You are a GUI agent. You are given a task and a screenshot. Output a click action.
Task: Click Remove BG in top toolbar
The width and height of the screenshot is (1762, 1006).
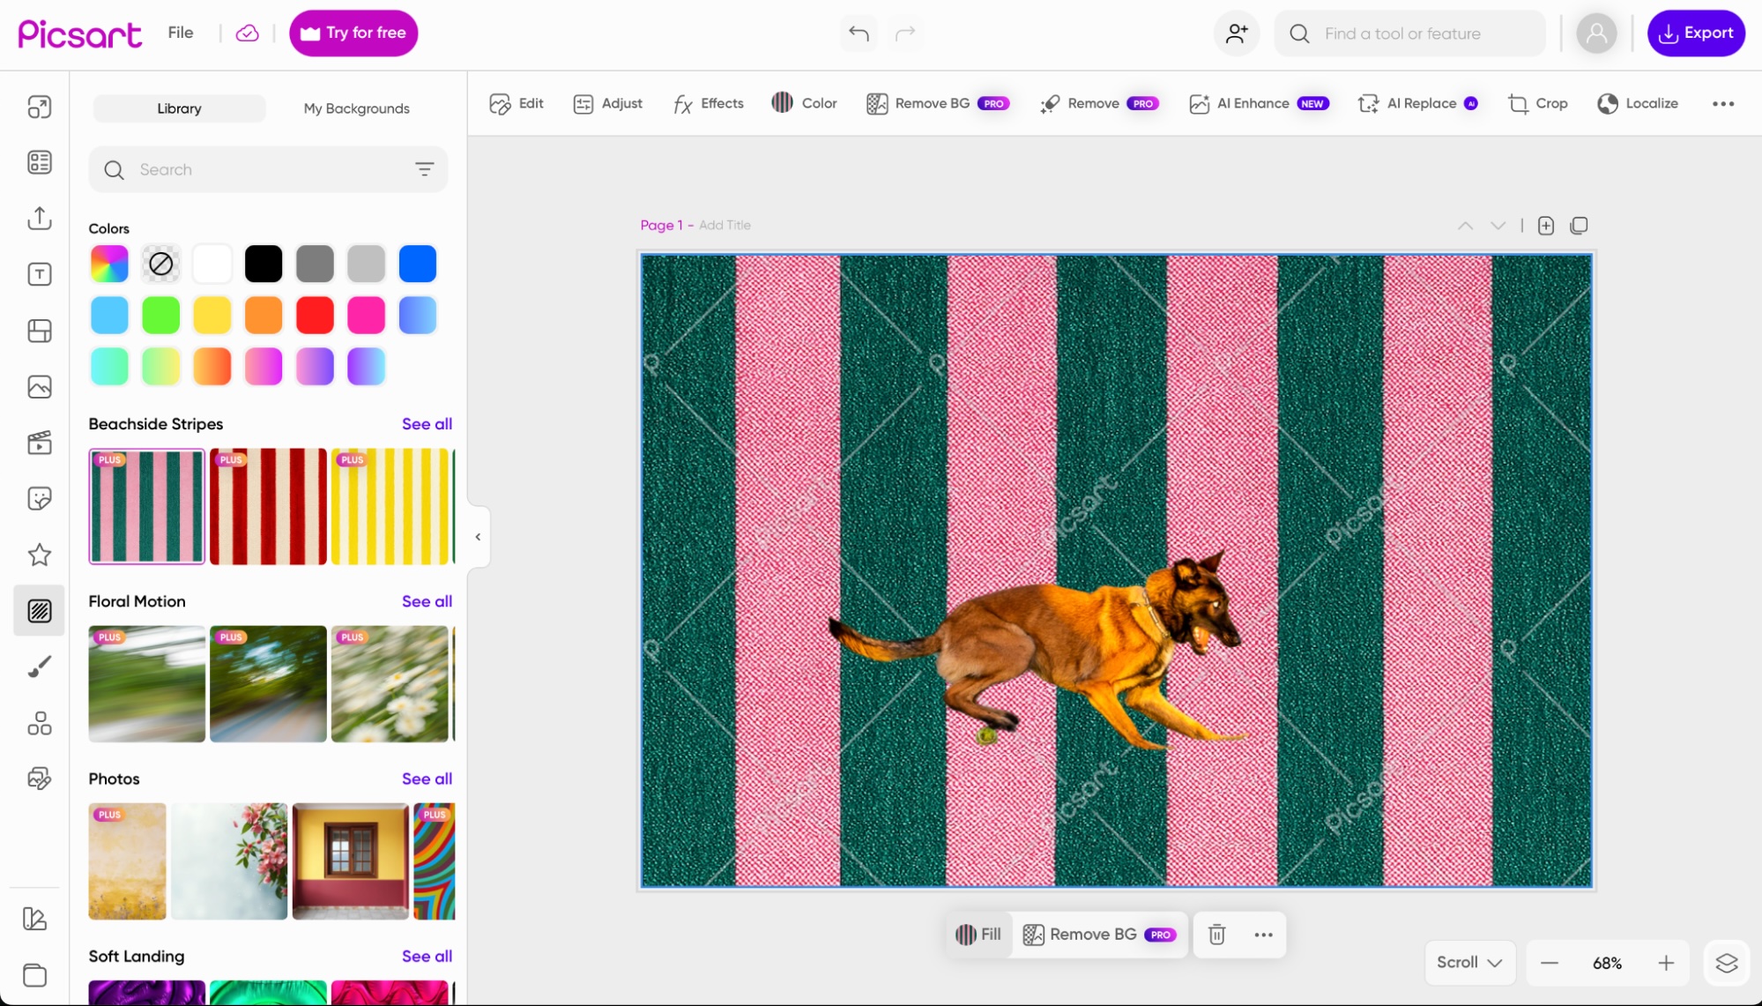[x=938, y=104]
